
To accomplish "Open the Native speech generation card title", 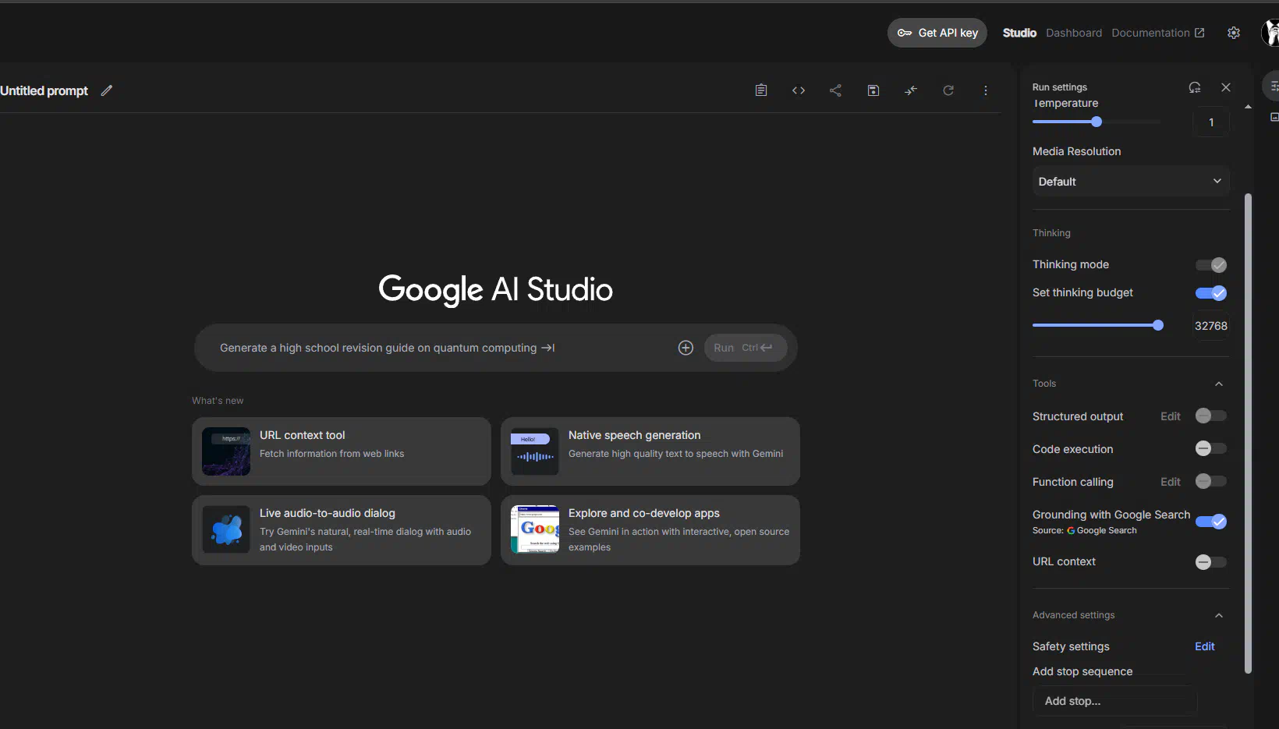I will coord(634,435).
